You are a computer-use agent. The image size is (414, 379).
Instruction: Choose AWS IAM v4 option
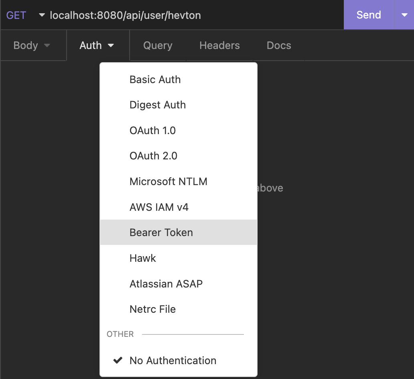click(x=159, y=207)
